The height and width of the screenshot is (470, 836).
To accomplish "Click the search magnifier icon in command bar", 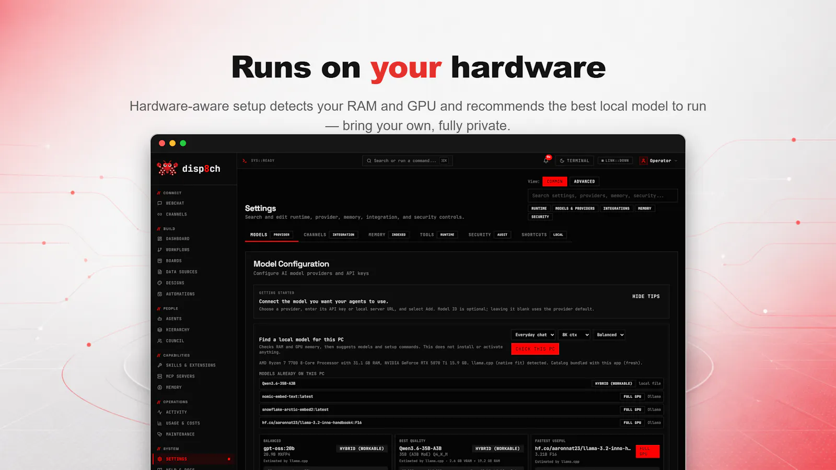I will (x=369, y=161).
